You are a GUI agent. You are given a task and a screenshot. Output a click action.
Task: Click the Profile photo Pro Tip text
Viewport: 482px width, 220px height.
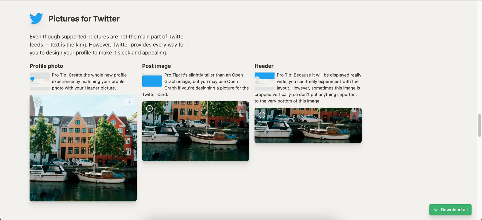89,81
